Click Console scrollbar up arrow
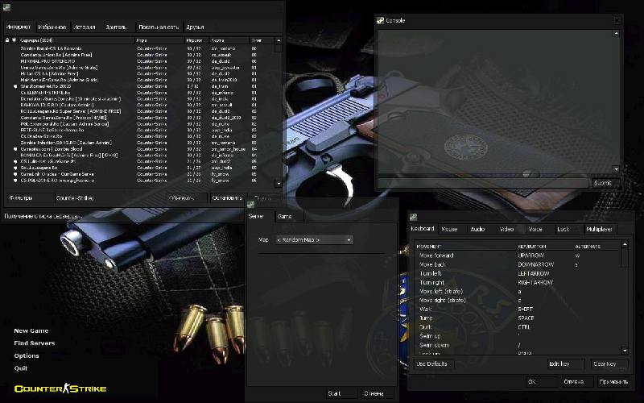Image resolution: width=644 pixels, height=403 pixels. pos(616,34)
